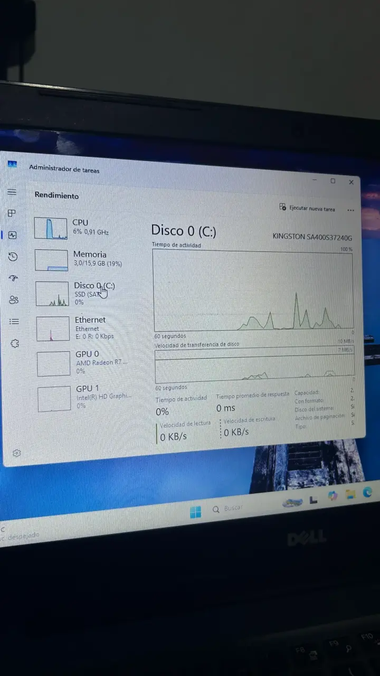The height and width of the screenshot is (676, 380).
Task: Click the 0 ms response time value
Action: click(x=225, y=408)
